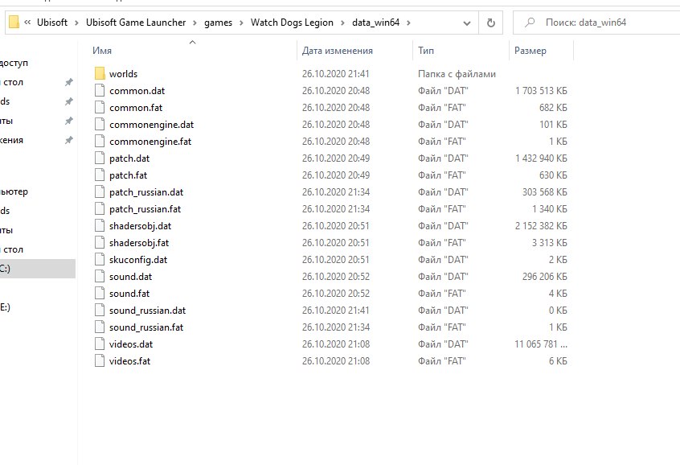Click the common.dat file icon
The width and height of the screenshot is (680, 465).
pyautogui.click(x=100, y=90)
